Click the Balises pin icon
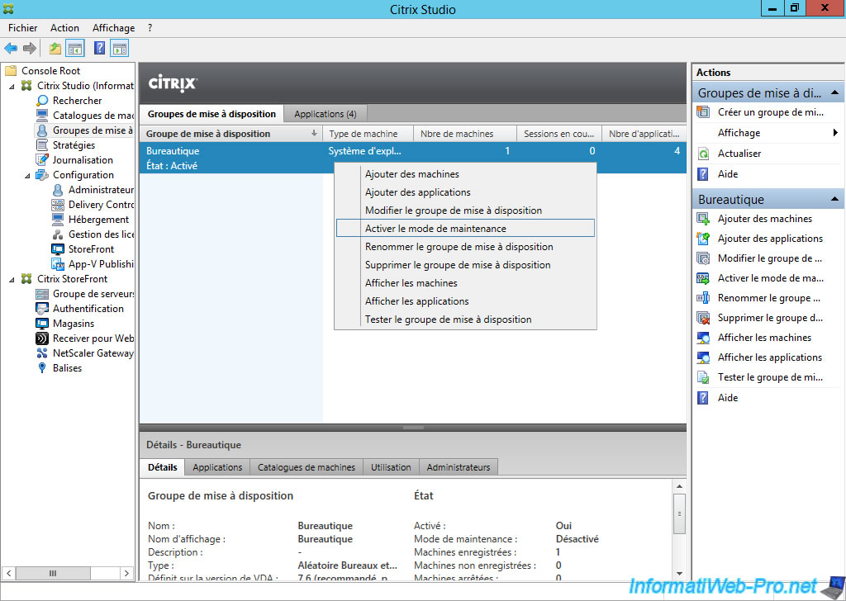 [x=42, y=368]
